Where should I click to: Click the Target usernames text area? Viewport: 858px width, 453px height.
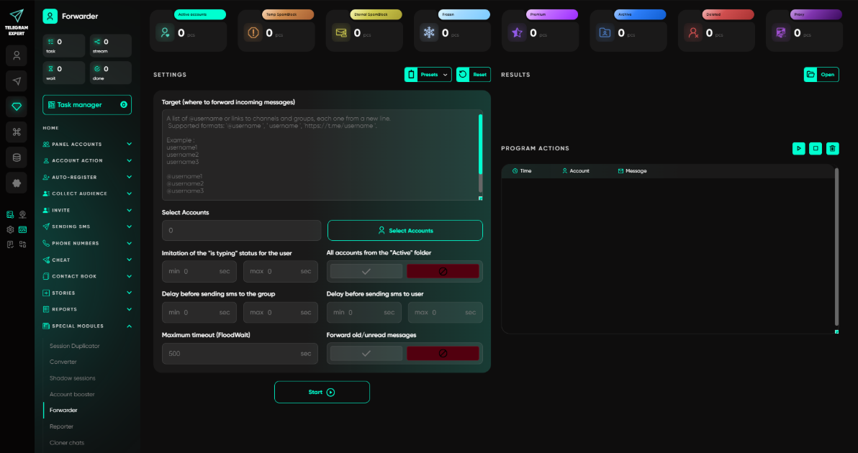[x=320, y=155]
